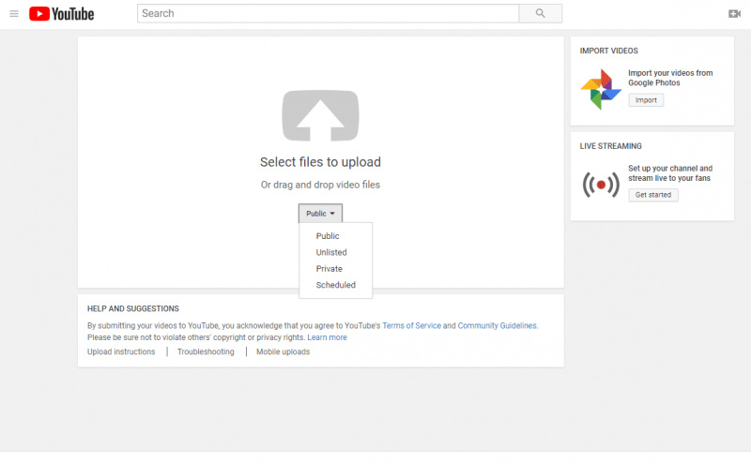Open Upload instructions help link
This screenshot has height=462, width=751.
121,351
